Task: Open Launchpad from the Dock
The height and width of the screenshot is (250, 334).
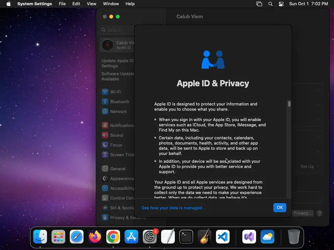Action: [x=58, y=237]
